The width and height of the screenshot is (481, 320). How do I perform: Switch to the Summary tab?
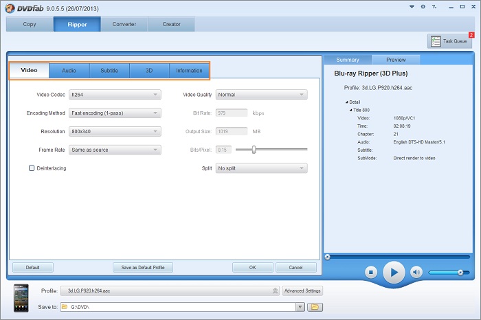point(348,60)
